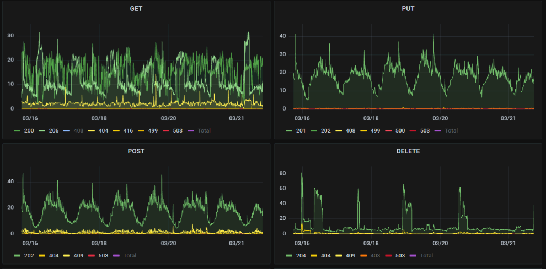Toggle the 200 series in GET legend
Image resolution: width=546 pixels, height=269 pixels.
[x=29, y=131]
